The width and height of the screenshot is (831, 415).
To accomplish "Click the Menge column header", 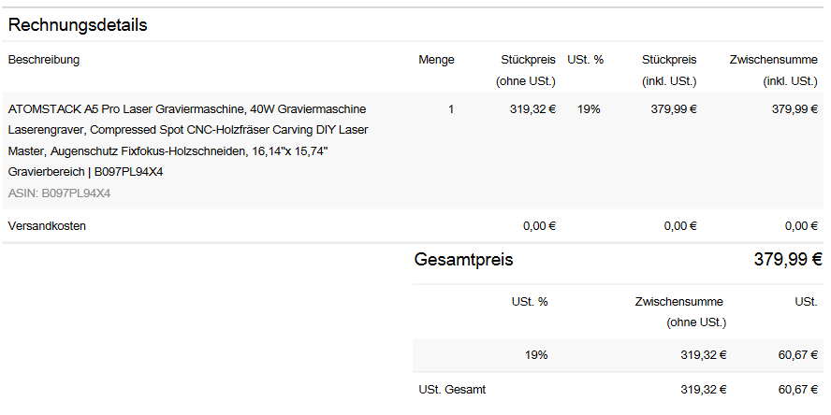I will (x=436, y=60).
